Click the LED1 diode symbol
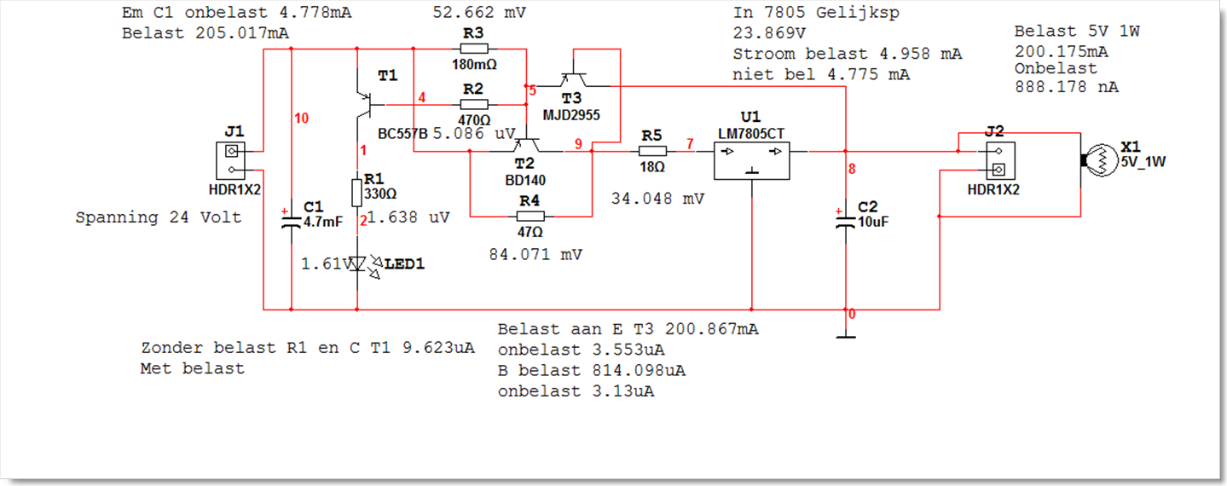Viewport: 1227px width, 486px height. coord(357,263)
